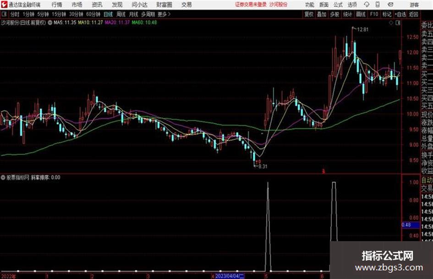Select the 周线 weekly period tab
This screenshot has width=433, height=279.
(x=121, y=14)
